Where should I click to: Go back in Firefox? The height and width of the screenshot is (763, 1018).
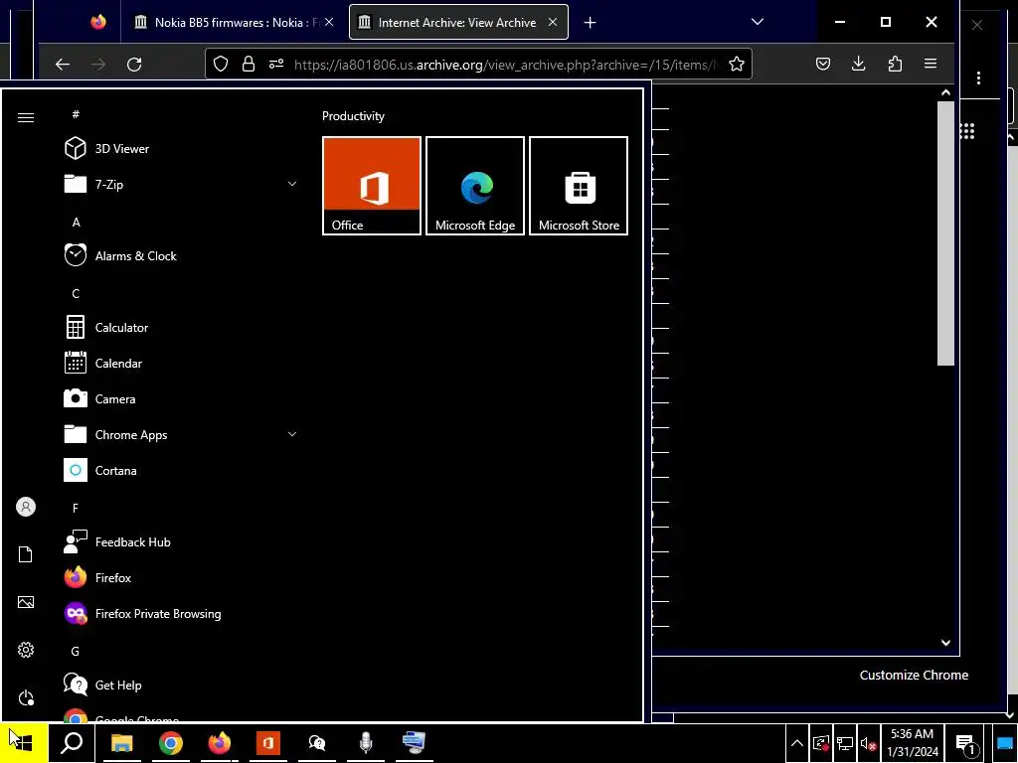63,64
